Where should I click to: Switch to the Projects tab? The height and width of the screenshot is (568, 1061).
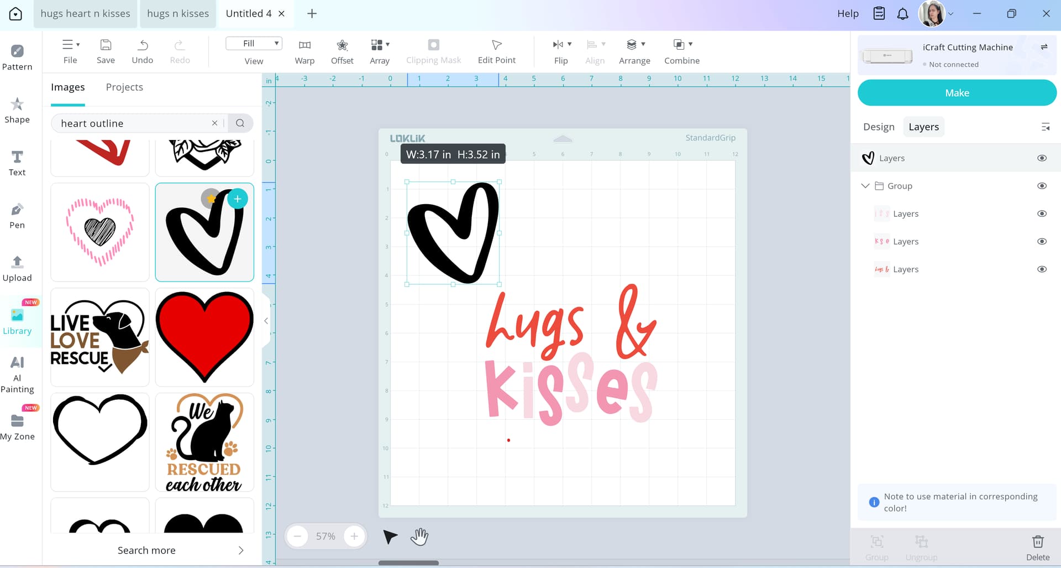pos(124,87)
